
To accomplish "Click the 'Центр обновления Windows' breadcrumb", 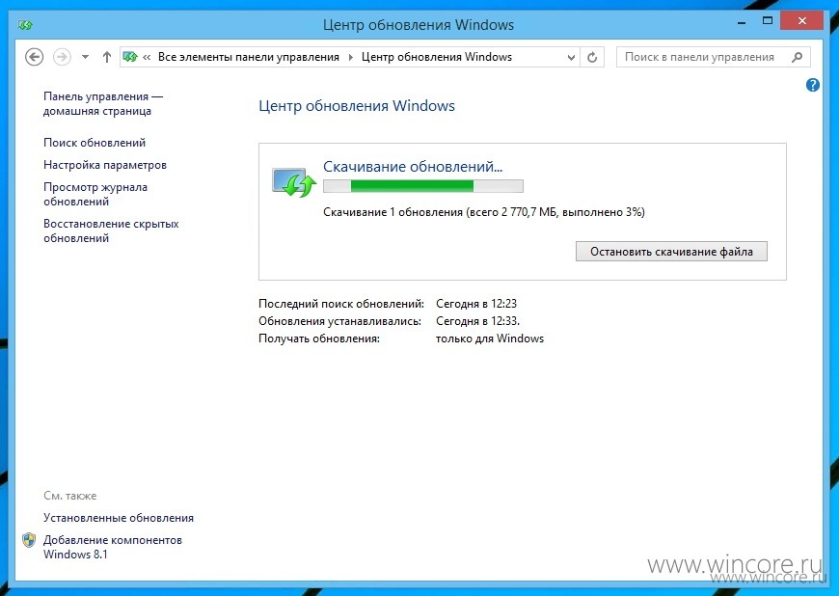I will [437, 57].
